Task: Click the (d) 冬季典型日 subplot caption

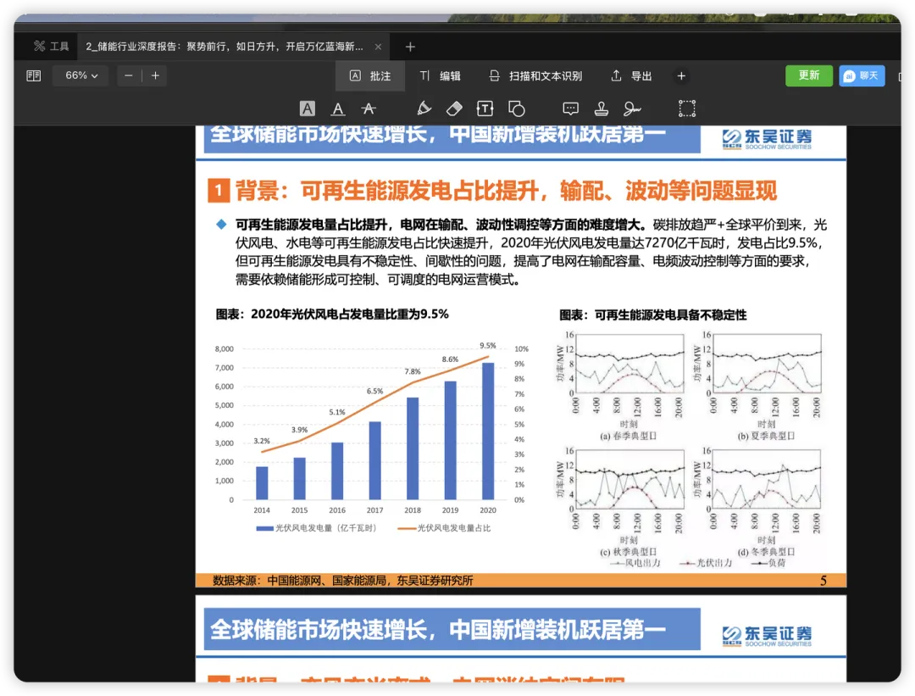Action: (x=766, y=552)
